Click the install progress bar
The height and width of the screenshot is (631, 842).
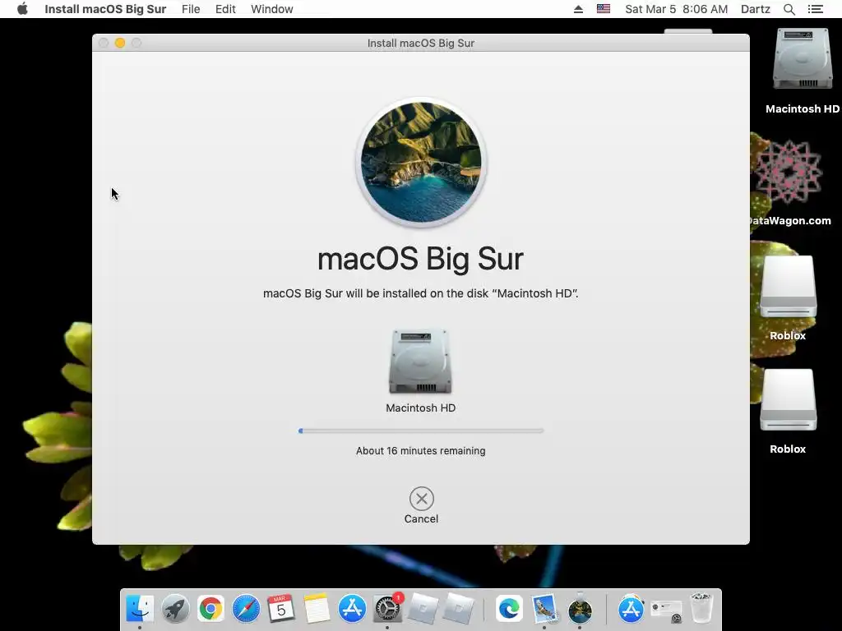[x=421, y=431]
